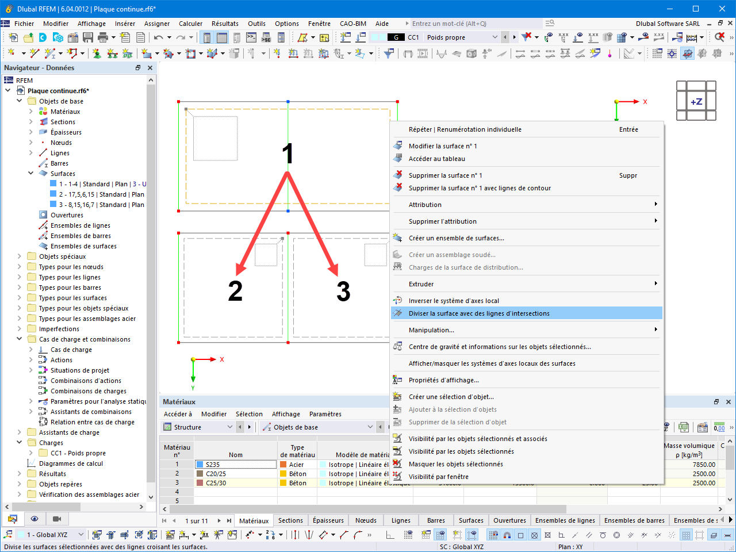Toggle the highlighted work plane view icon
Viewport: 736px width, 552px height.
687,53
